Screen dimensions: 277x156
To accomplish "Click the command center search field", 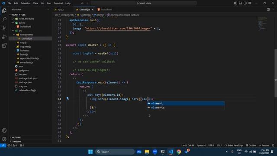I will pyautogui.click(x=144, y=3).
